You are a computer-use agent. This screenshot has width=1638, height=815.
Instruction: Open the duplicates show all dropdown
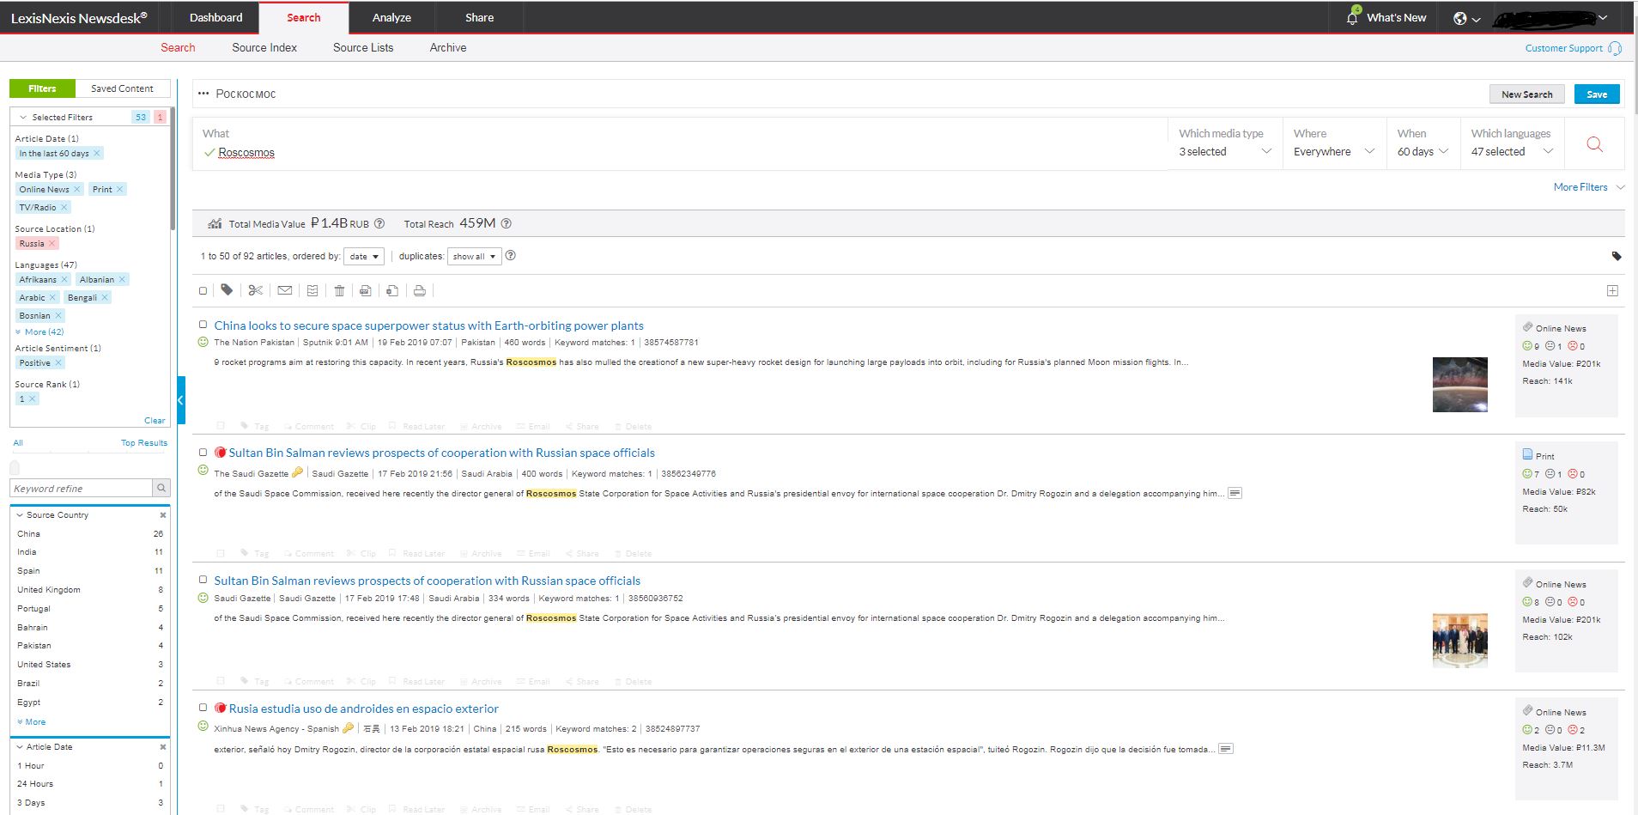pos(474,256)
